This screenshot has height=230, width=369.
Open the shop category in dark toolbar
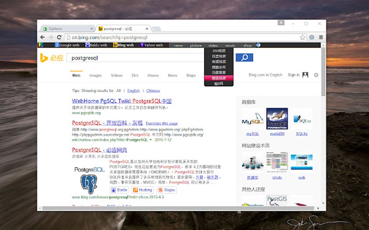click(x=247, y=45)
